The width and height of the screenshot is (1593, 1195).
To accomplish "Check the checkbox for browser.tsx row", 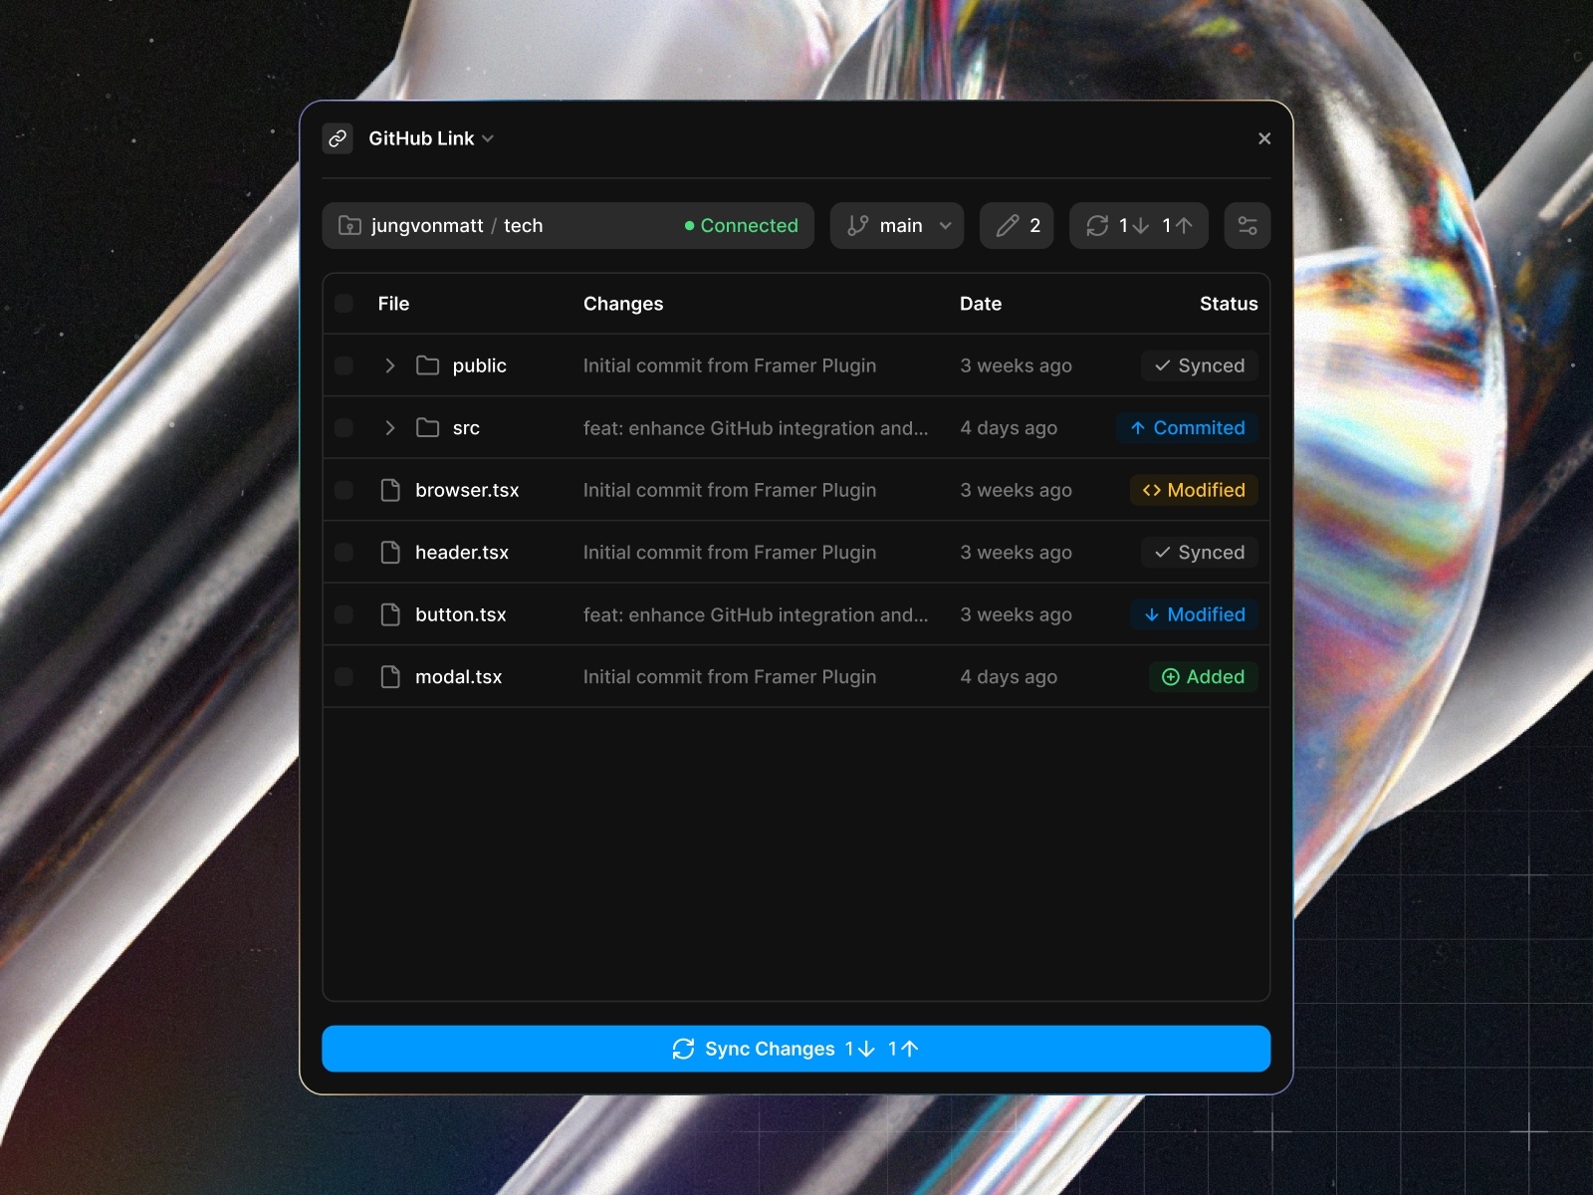I will [344, 490].
